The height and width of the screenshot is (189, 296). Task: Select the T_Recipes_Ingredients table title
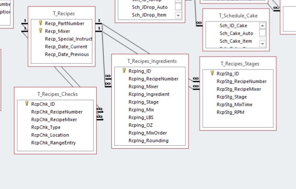pos(152,61)
